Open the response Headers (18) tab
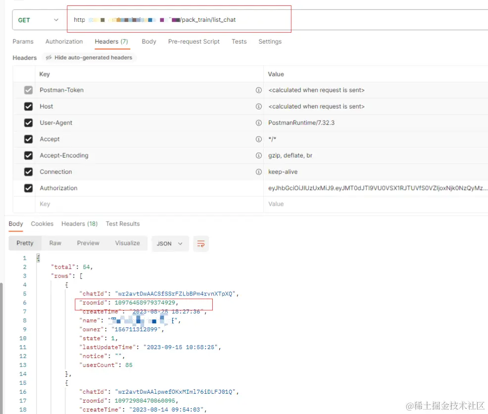Image resolution: width=488 pixels, height=414 pixels. click(x=79, y=224)
